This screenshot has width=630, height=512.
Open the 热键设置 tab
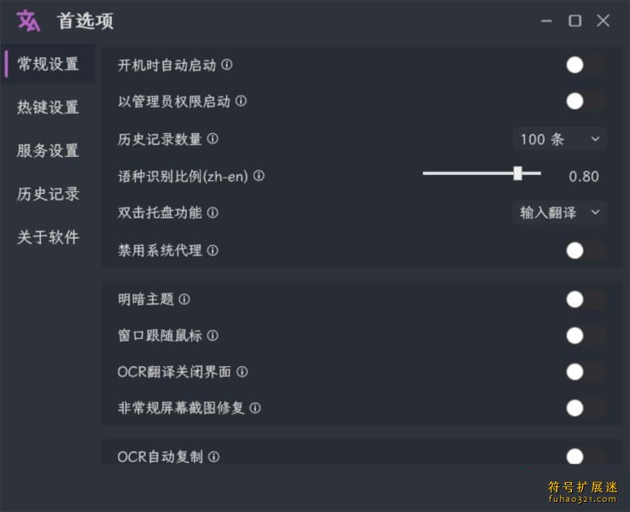click(x=48, y=108)
